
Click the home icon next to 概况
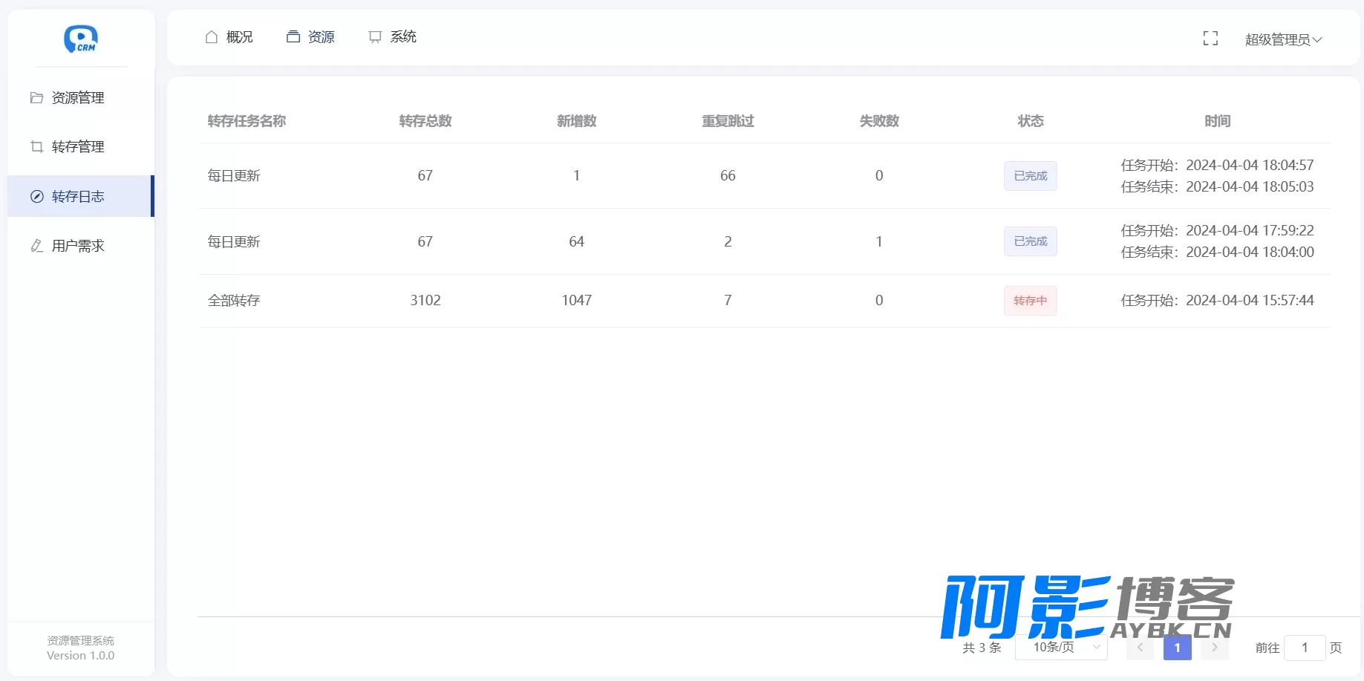click(212, 36)
